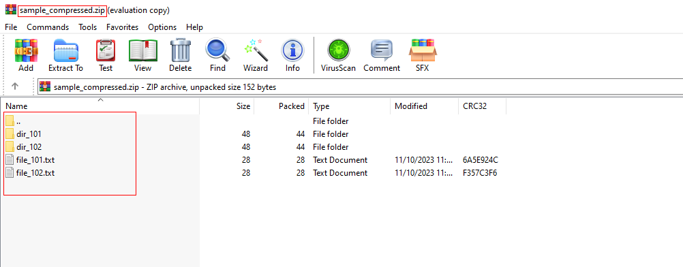Viewport: 683px width, 267px height.
Task: Click the address bar path field
Action: [360, 87]
